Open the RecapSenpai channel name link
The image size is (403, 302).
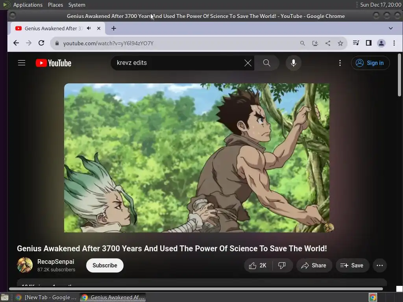tap(56, 261)
